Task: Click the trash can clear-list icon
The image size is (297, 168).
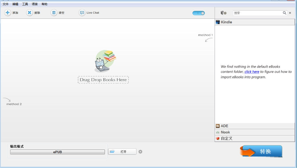Action: coord(54,13)
